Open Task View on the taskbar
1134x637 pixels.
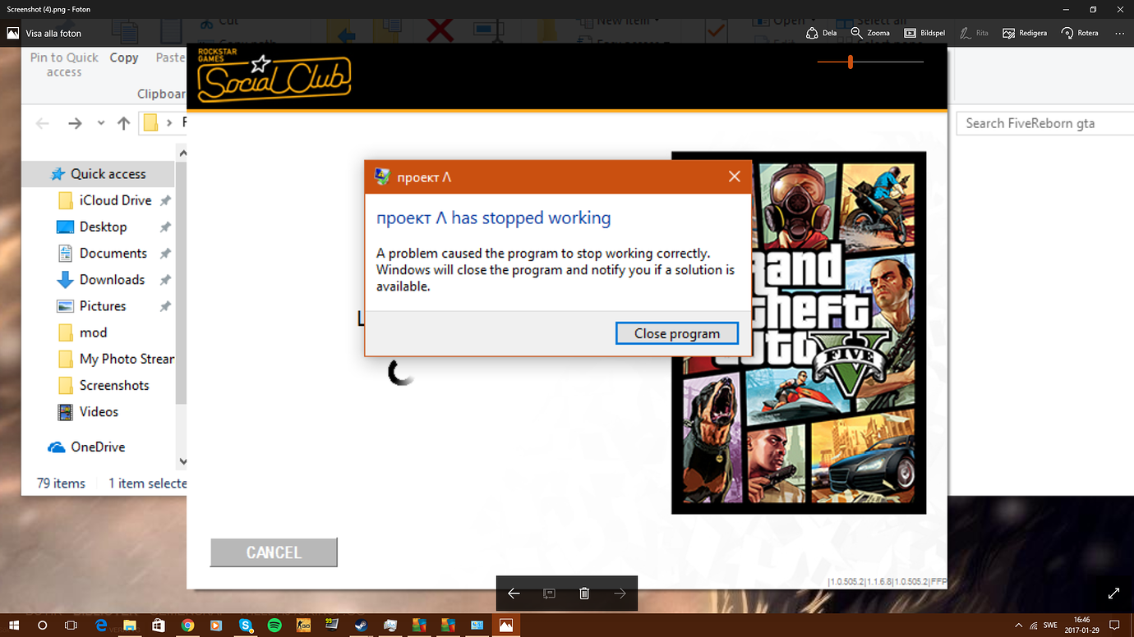pyautogui.click(x=71, y=626)
